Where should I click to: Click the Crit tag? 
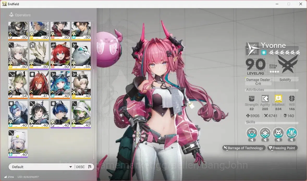(x=258, y=83)
